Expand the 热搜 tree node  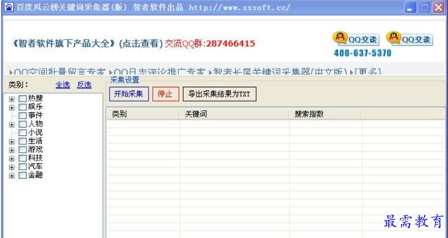12,99
